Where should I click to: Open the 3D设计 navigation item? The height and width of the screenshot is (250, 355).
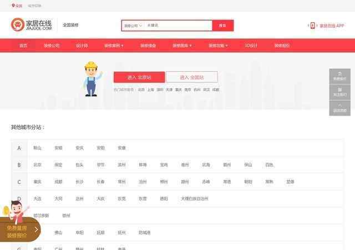[251, 46]
